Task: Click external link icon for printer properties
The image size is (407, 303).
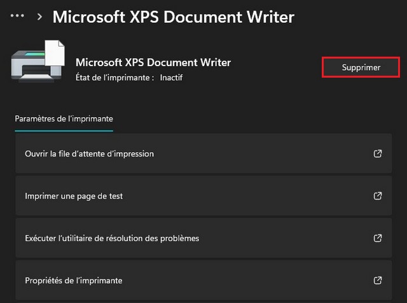Action: pyautogui.click(x=378, y=280)
